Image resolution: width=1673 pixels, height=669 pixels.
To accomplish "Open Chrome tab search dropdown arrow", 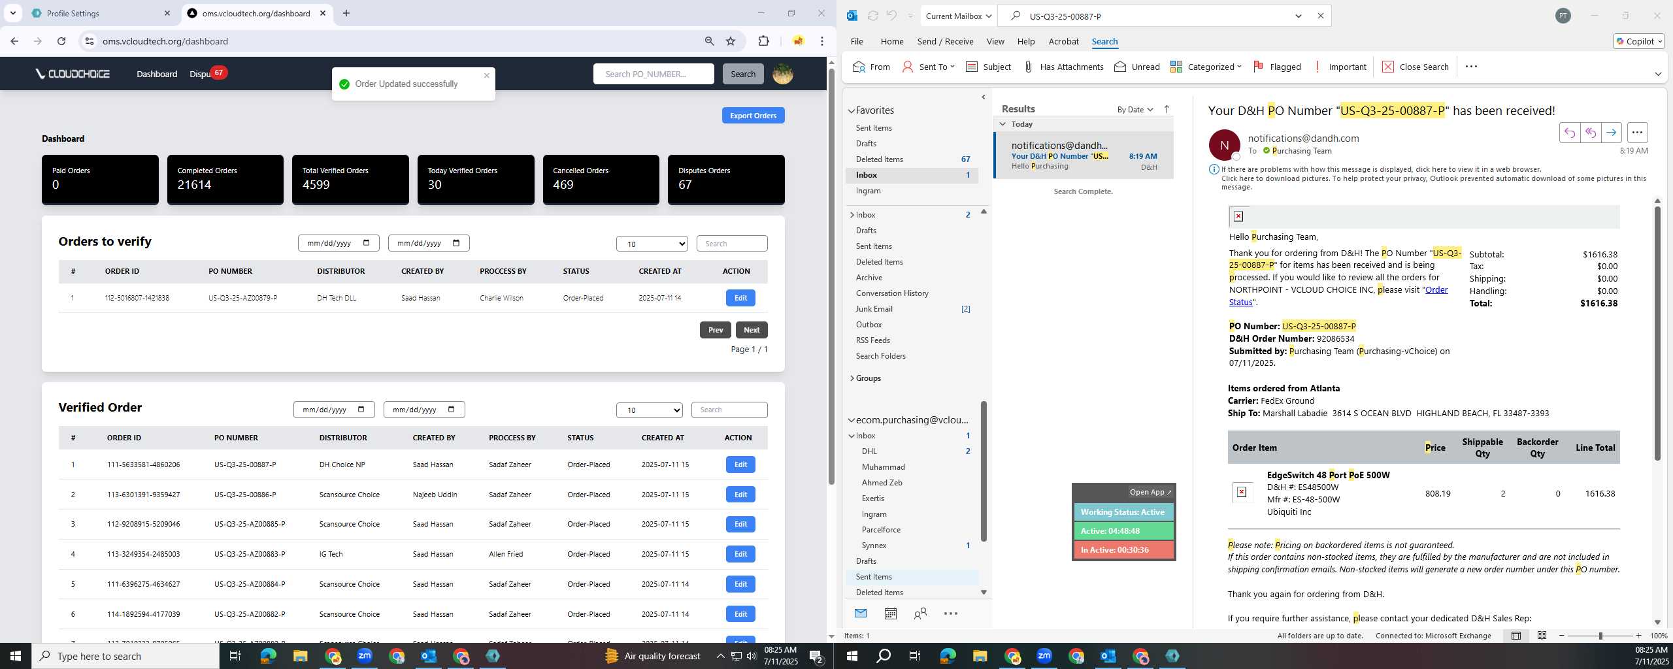I will pos(12,13).
